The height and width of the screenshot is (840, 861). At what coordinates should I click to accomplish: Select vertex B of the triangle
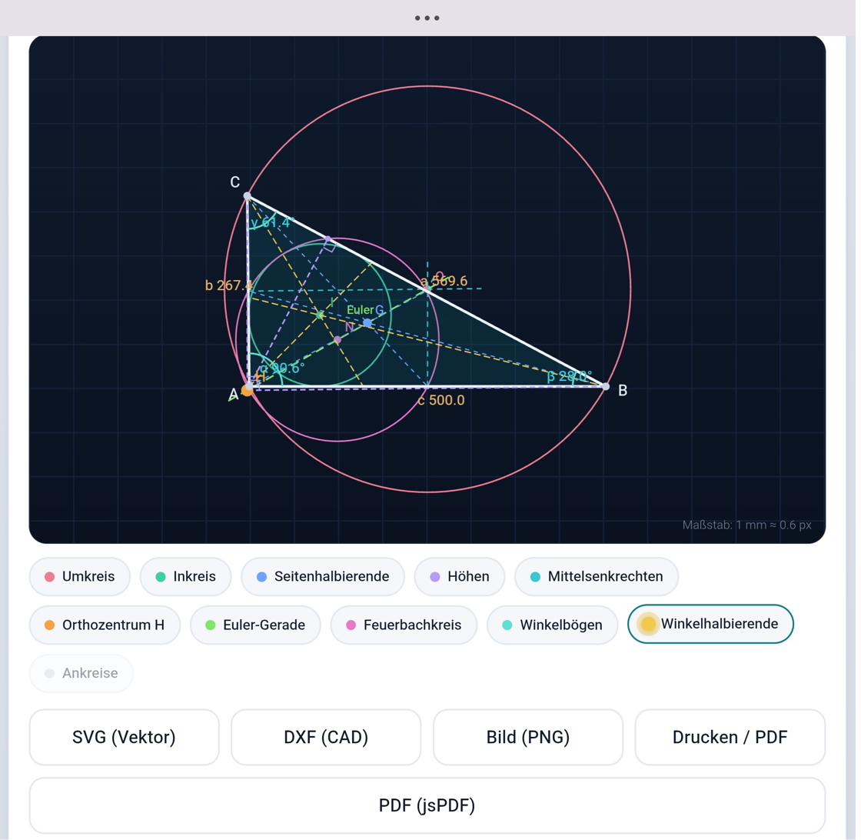(606, 387)
